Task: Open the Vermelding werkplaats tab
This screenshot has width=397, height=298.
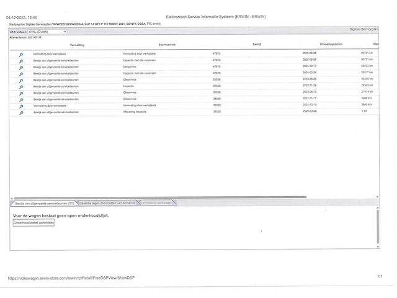Action: coord(158,203)
